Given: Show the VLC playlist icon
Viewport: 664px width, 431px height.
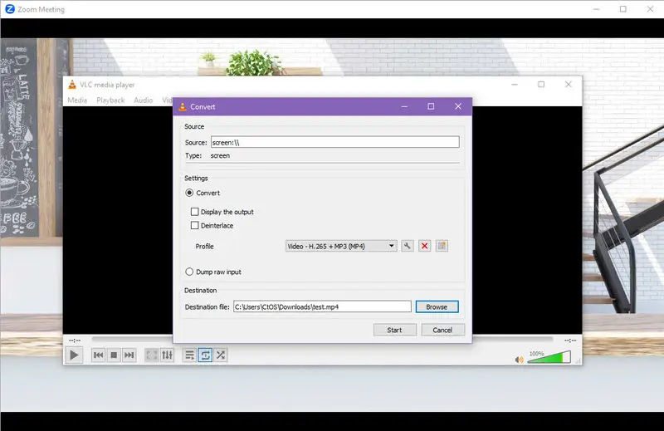Looking at the screenshot, I should 189,355.
